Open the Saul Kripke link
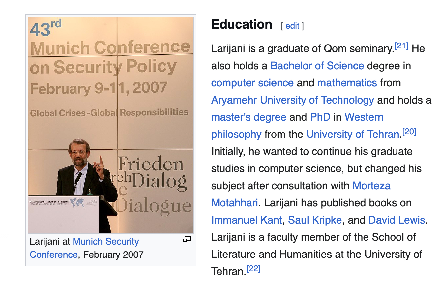The width and height of the screenshot is (441, 300). click(x=314, y=220)
